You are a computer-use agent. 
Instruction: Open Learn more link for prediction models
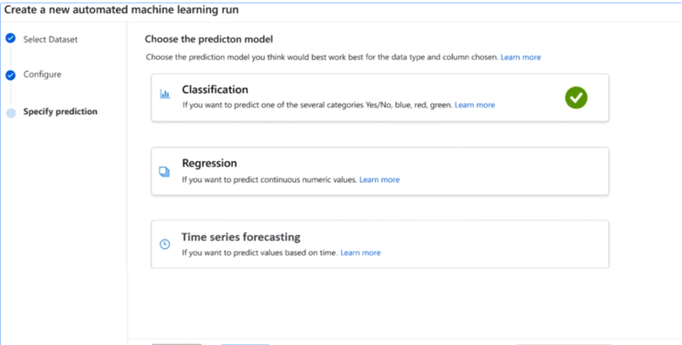coord(521,57)
